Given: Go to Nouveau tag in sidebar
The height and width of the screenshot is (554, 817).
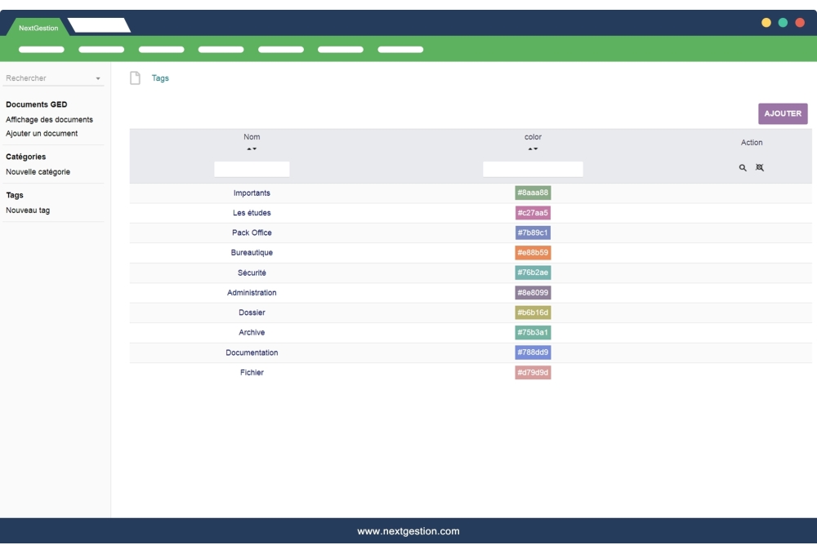Looking at the screenshot, I should point(28,211).
